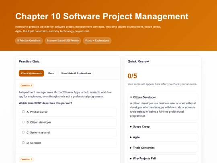Click the 5 Practice Questions pill
This screenshot has height=163, width=217.
[x=29, y=41]
